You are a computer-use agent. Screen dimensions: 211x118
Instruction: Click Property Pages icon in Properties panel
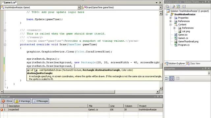click(178, 78)
